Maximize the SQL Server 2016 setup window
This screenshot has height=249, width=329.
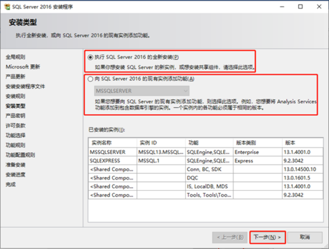301,7
